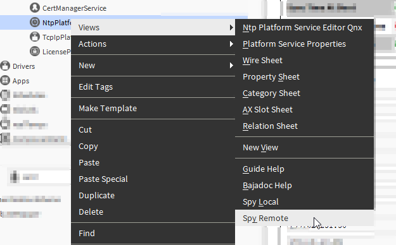Select Copy in the context menu

(153, 146)
